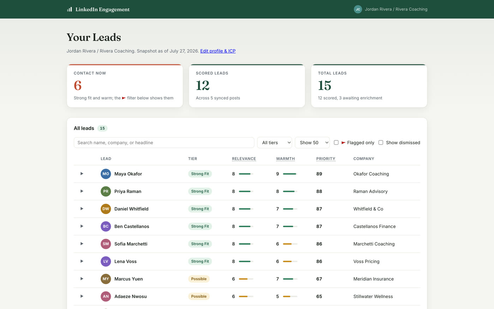This screenshot has width=494, height=309.
Task: Click Adaeze Nwosu's Possible tier badge
Action: pos(199,296)
